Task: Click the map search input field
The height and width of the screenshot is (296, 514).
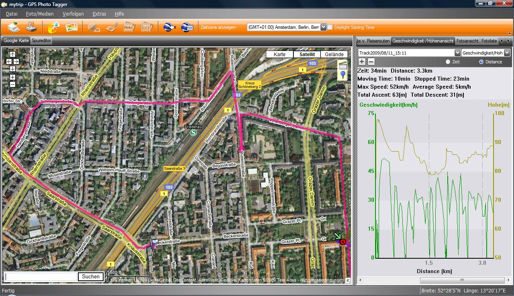Action: (x=41, y=276)
